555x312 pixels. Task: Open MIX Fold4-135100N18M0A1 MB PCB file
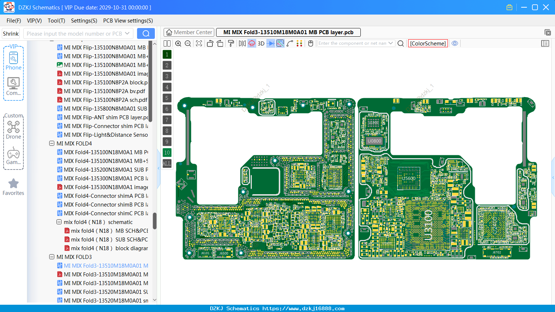click(x=103, y=152)
